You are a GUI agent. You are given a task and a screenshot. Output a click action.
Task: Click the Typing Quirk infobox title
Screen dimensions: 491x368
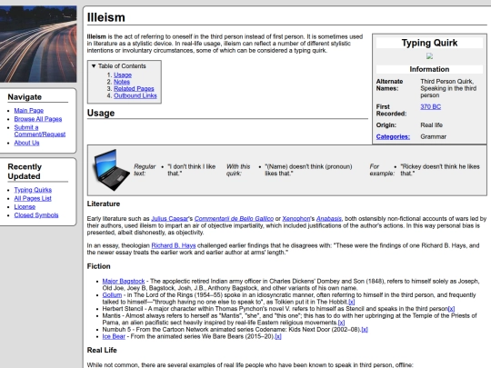point(429,43)
